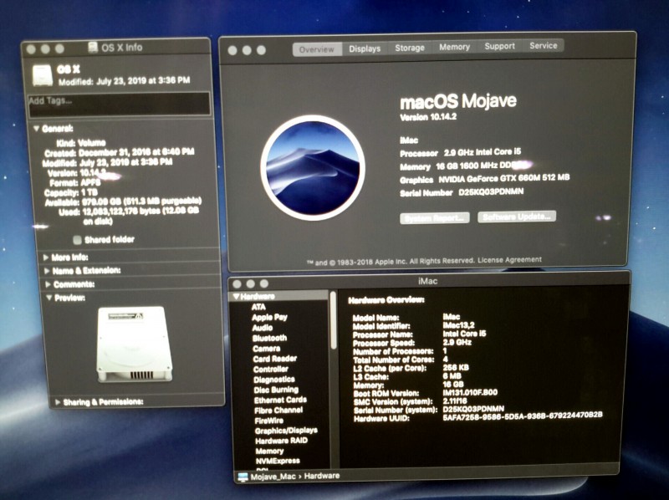
Task: Select Memory in the hardware sidebar list
Action: point(269,451)
